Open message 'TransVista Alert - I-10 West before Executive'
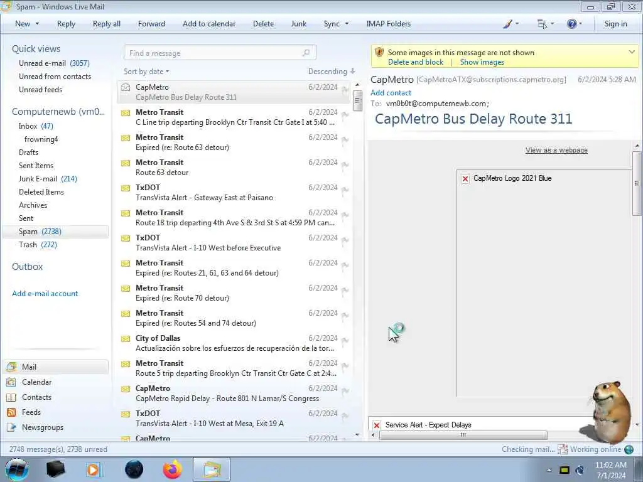The height and width of the screenshot is (482, 643). tap(234, 243)
